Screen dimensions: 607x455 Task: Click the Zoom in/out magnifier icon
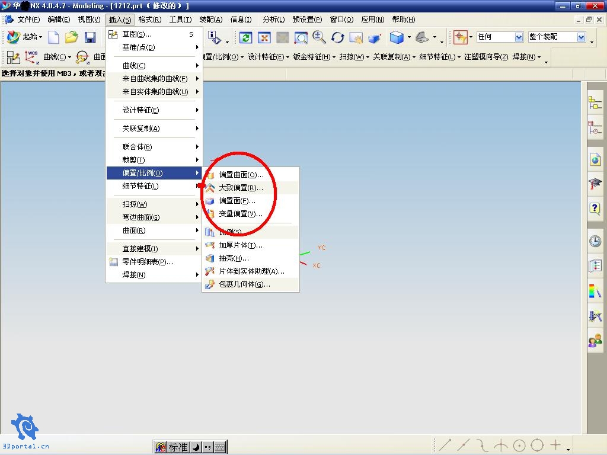click(319, 37)
